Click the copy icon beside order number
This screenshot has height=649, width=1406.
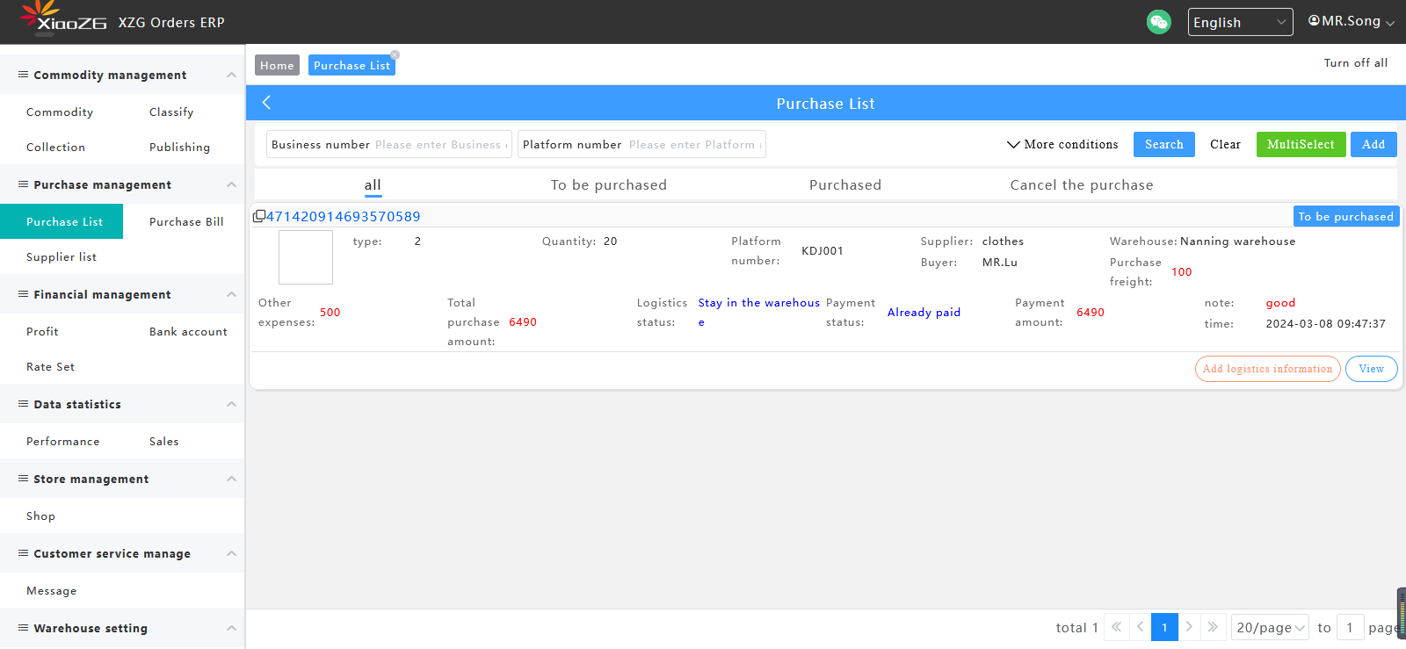coord(258,216)
